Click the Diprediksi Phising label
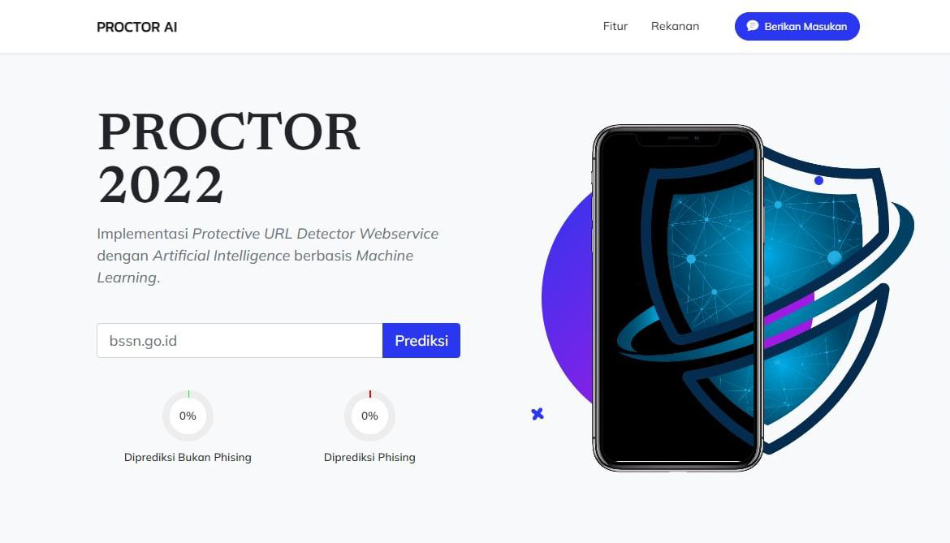Screen dimensions: 950x543 369,457
